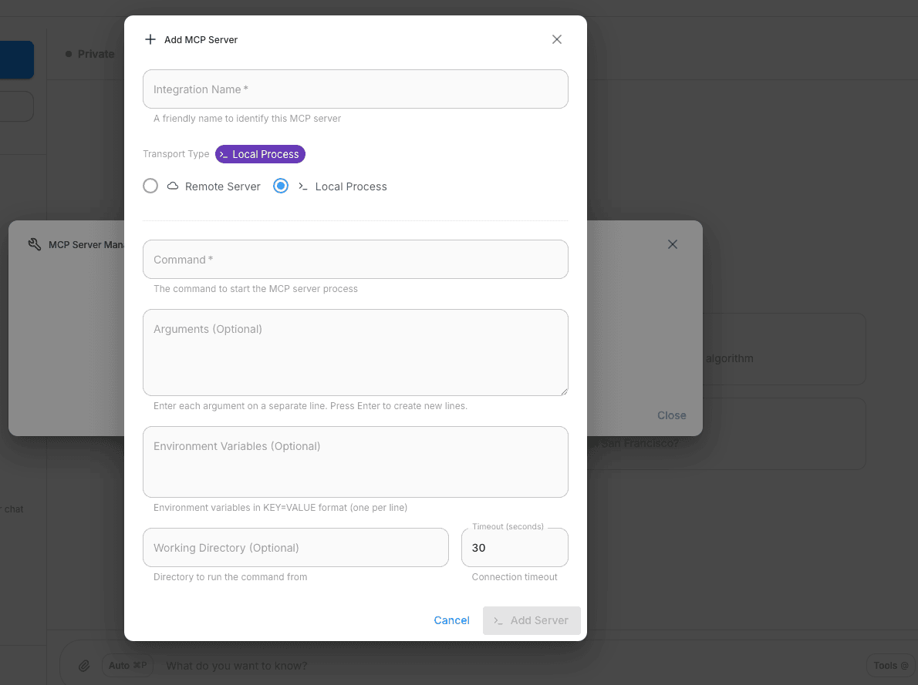The image size is (918, 685).
Task: Click into the Command input field
Action: [x=355, y=260]
